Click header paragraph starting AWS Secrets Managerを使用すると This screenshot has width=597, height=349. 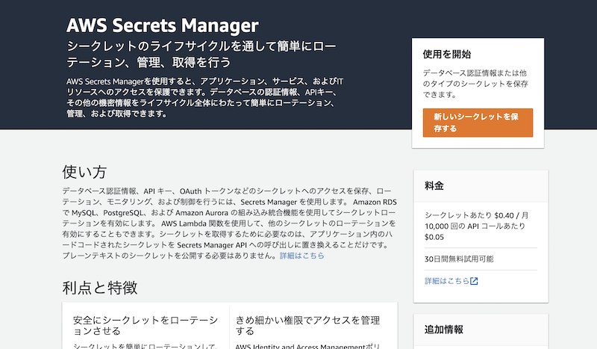point(204,97)
